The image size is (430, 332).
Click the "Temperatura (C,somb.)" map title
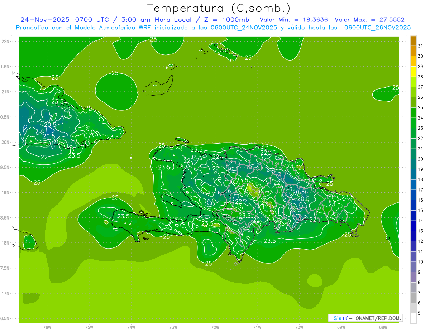click(x=219, y=8)
